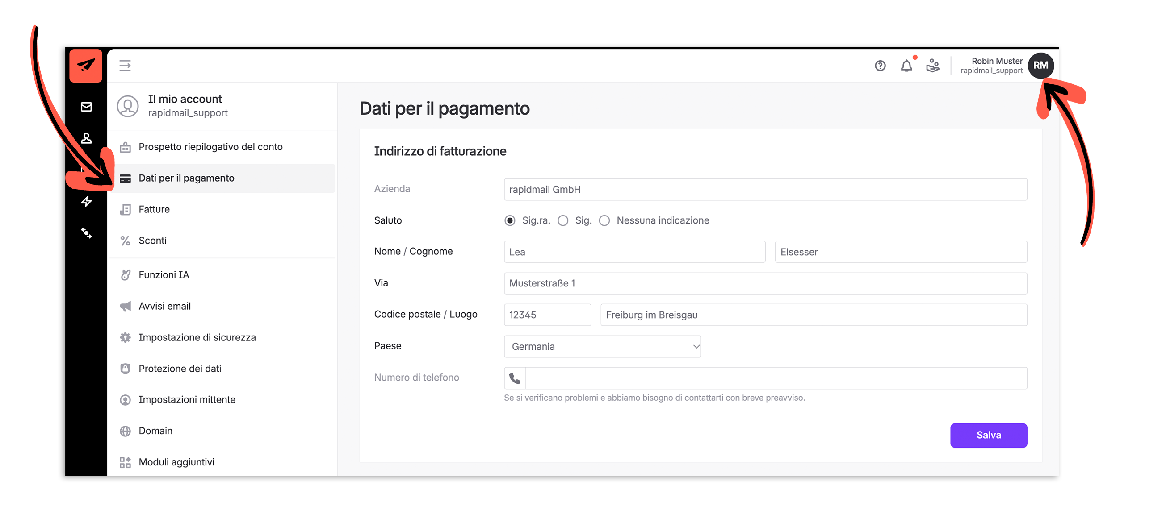Open Moduli aggiuntivi
This screenshot has height=527, width=1166.
point(222,462)
